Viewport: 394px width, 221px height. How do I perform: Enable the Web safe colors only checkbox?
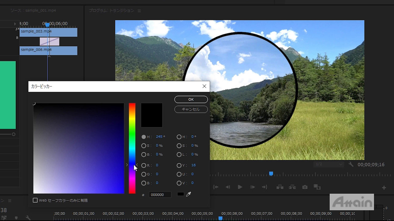[35, 200]
